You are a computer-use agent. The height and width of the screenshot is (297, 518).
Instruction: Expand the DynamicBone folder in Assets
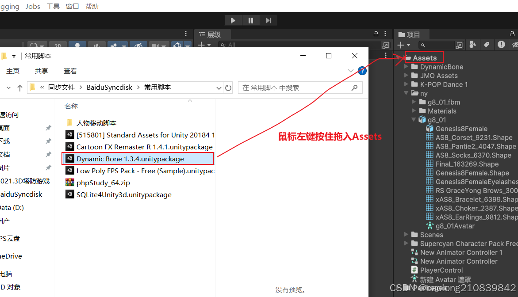[x=407, y=67]
